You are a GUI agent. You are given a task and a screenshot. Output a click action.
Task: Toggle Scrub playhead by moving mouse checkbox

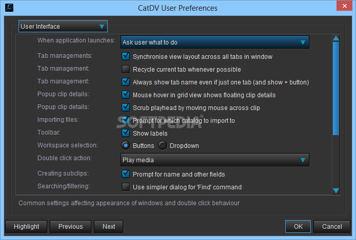pos(126,107)
